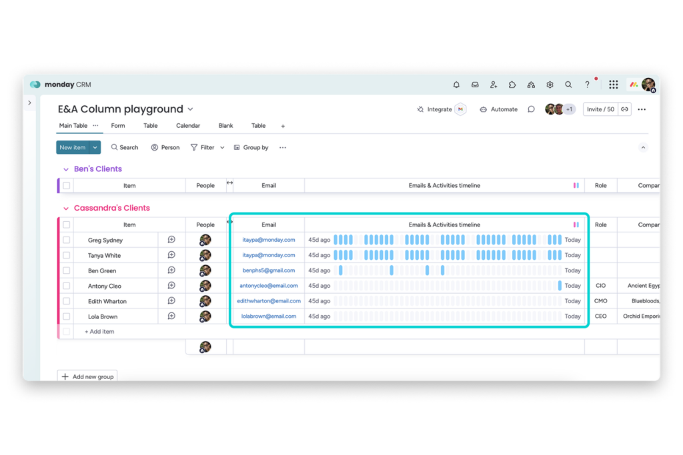Check the Edith Wharton row checkbox
This screenshot has width=683, height=455.
pyautogui.click(x=66, y=301)
